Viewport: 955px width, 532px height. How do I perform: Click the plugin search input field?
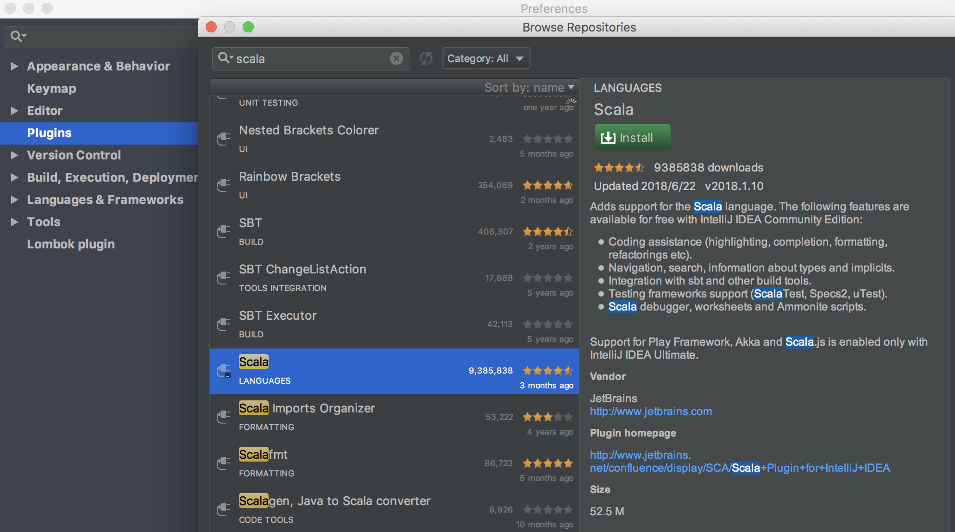tap(310, 59)
